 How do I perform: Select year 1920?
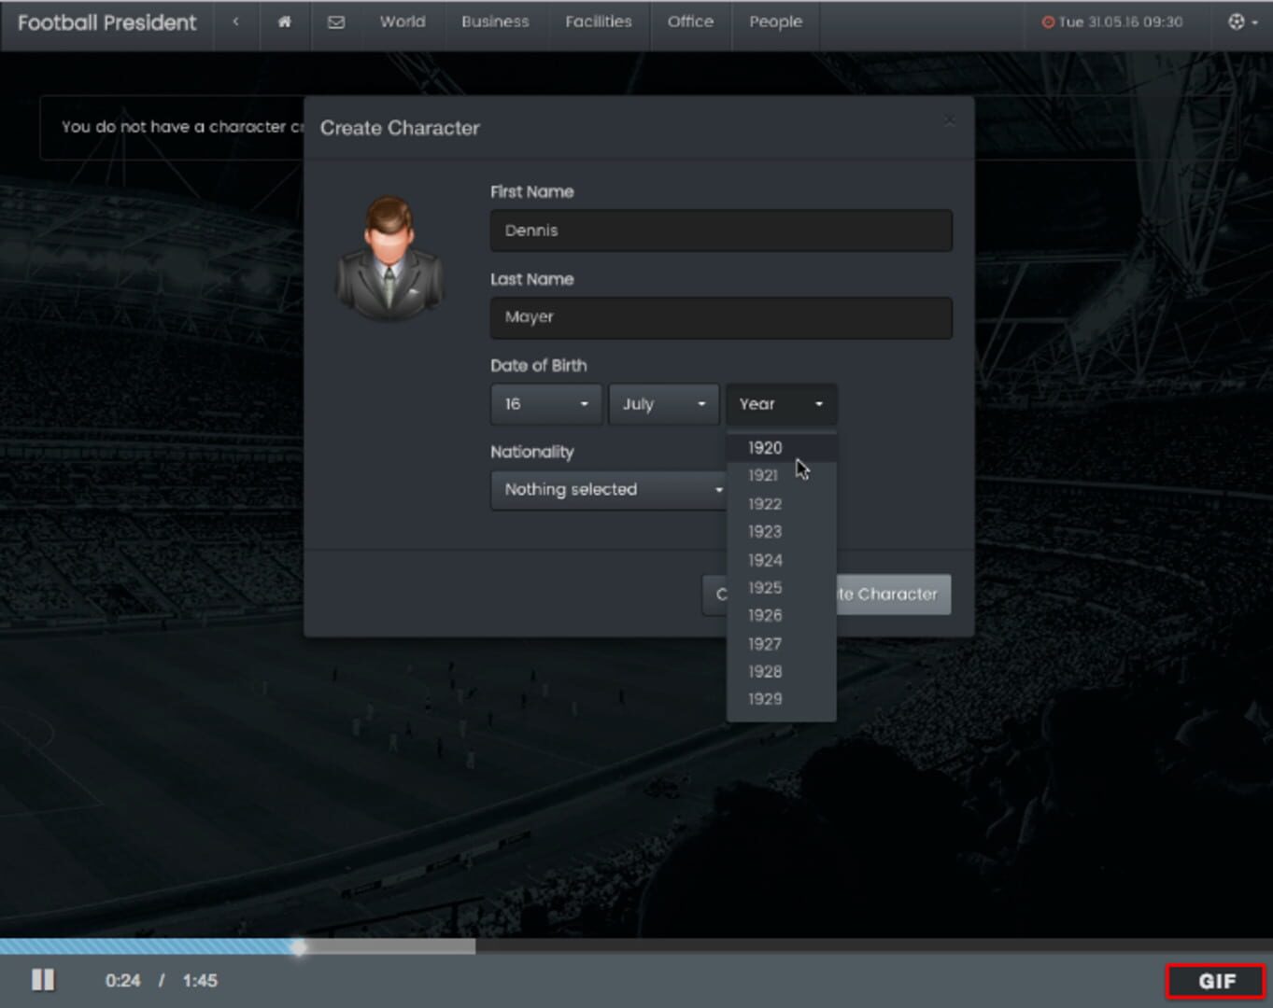781,448
